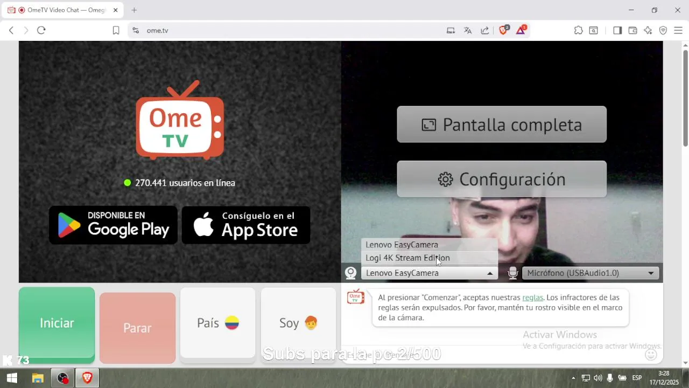Screen dimensions: 689x388
Task: Click the recording app taskbar icon
Action: point(63,378)
